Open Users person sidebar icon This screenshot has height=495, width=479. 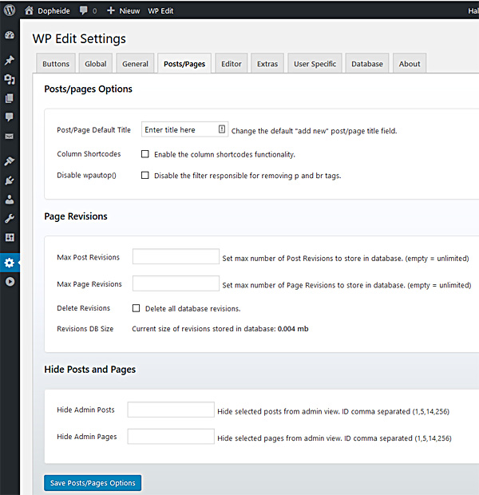[10, 200]
